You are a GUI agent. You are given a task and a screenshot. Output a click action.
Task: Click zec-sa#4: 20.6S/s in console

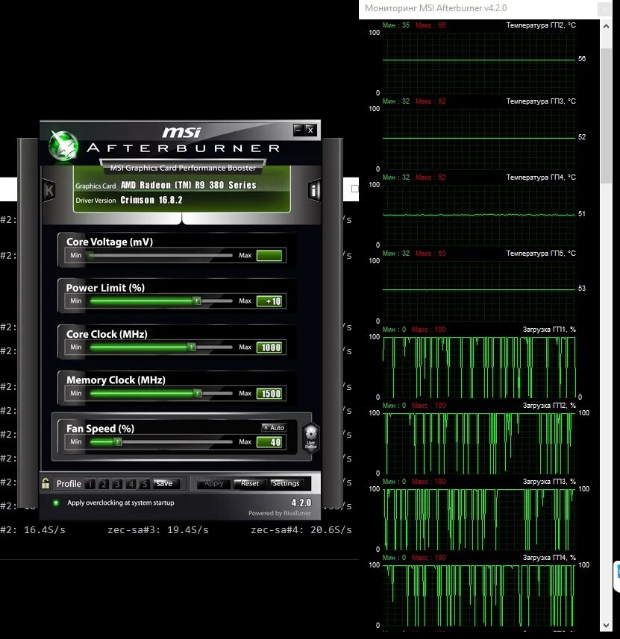pyautogui.click(x=301, y=530)
